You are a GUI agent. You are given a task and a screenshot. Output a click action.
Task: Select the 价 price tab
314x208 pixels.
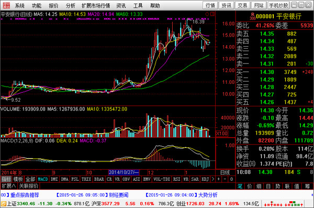pyautogui.click(x=249, y=187)
